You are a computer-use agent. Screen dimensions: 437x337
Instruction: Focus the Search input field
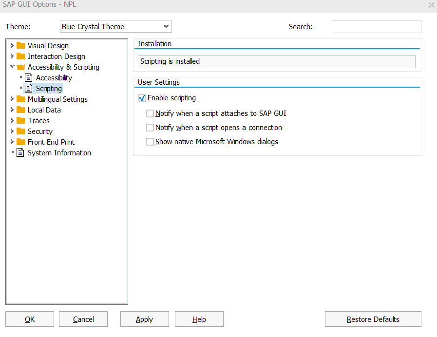pos(376,26)
